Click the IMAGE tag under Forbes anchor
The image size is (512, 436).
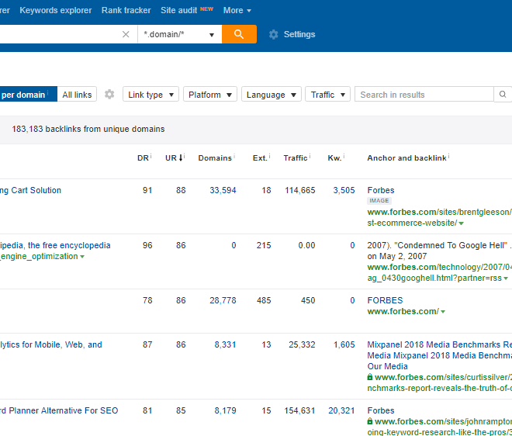[379, 200]
